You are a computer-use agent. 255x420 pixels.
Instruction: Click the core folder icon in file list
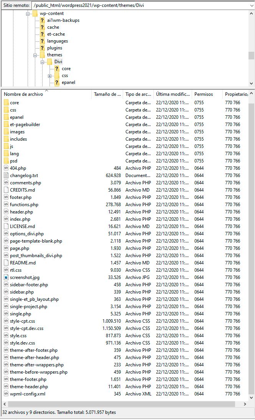pos(7,103)
